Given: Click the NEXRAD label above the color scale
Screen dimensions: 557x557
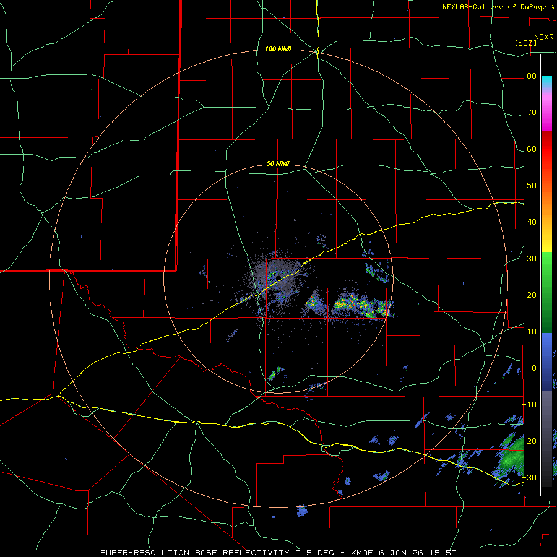Looking at the screenshot, I should [544, 37].
